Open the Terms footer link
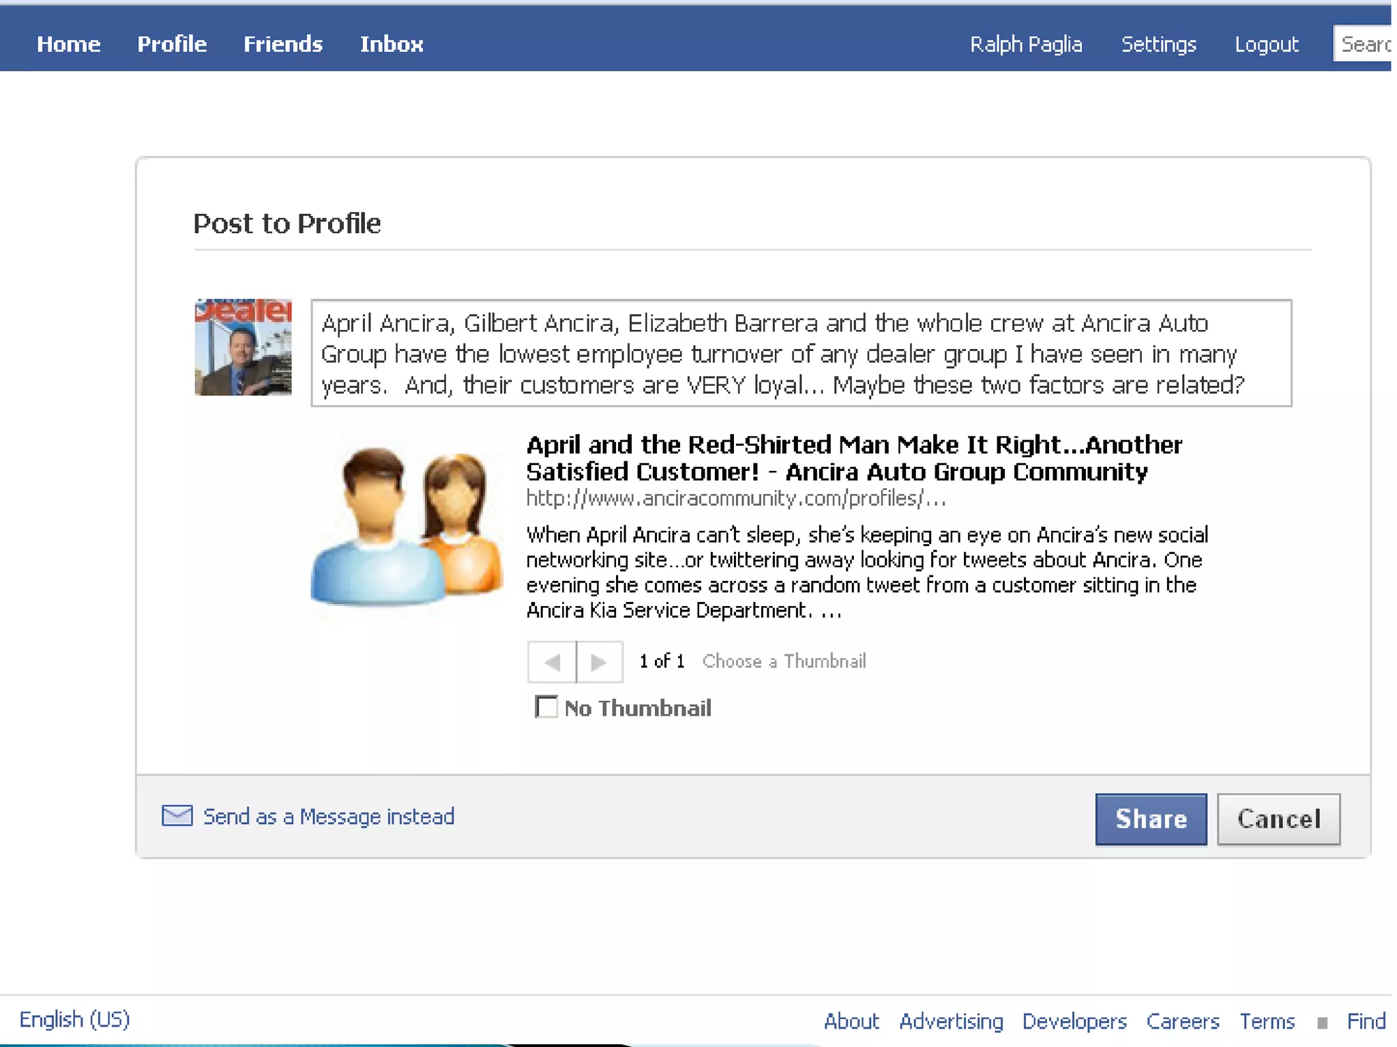 (1267, 1021)
